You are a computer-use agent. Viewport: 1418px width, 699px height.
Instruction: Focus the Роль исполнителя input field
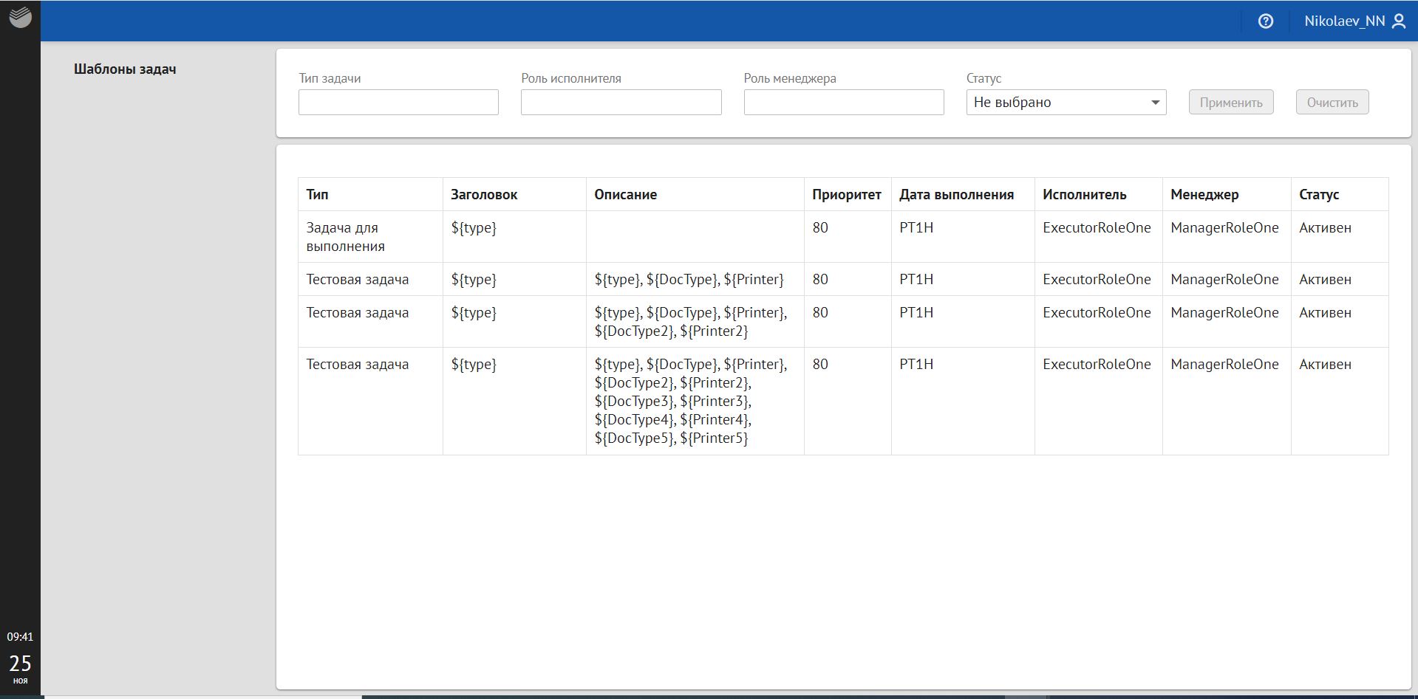pos(621,103)
